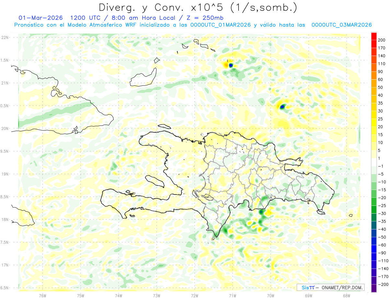This screenshot has height=300, width=389.
Task: Click the '-25' legend value
Action: tap(382, 206)
